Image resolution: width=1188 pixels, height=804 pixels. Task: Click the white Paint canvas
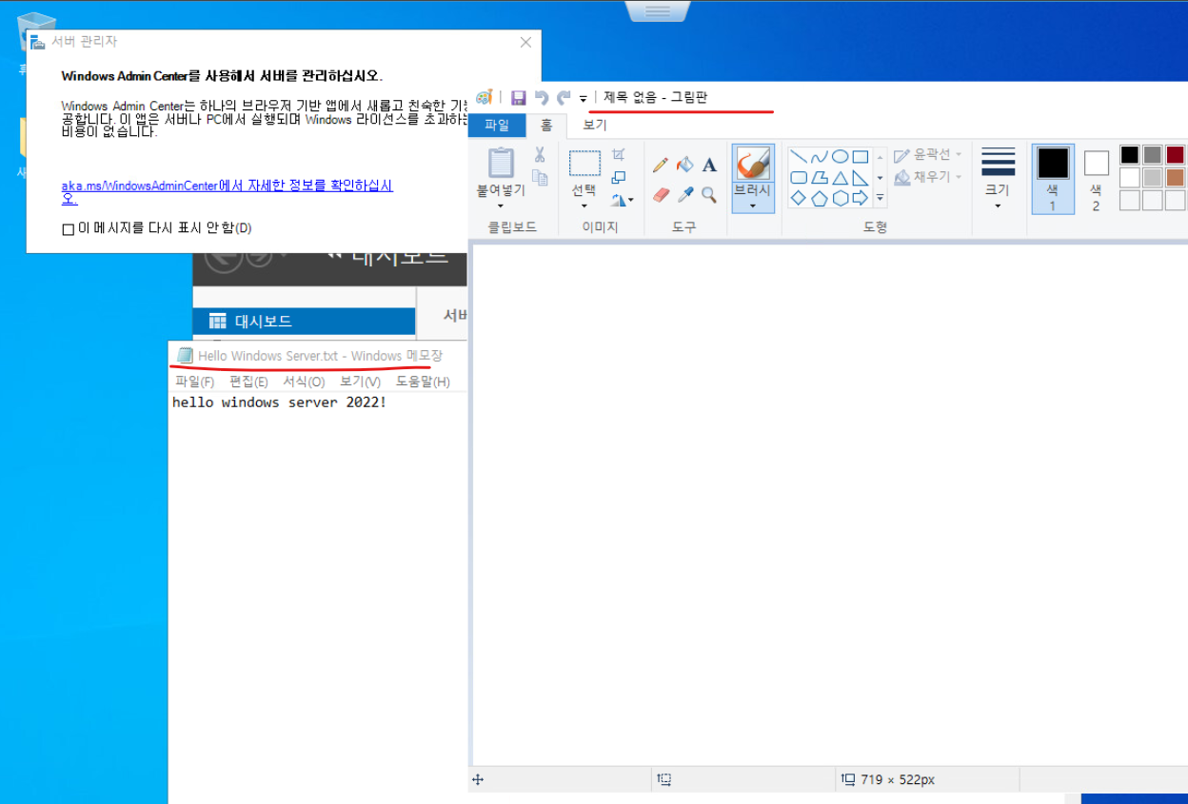point(829,504)
